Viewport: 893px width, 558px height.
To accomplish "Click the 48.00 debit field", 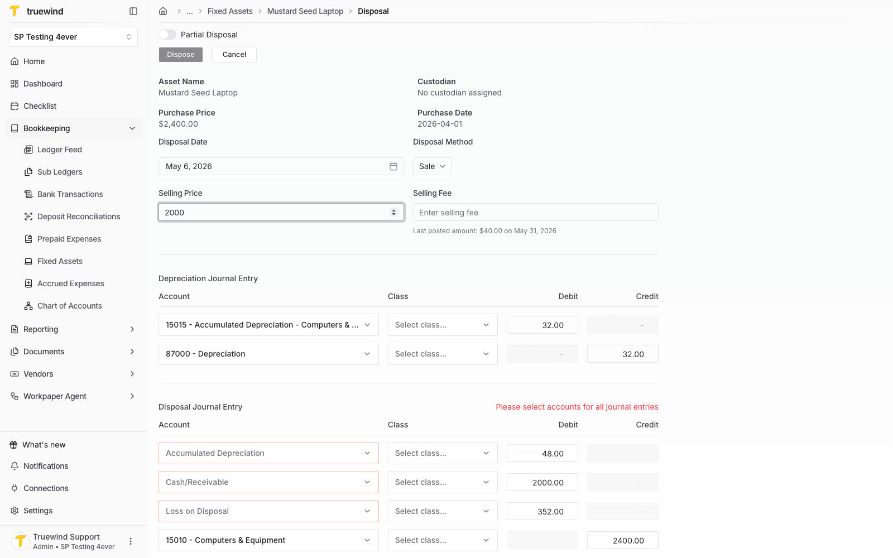I will (x=542, y=454).
